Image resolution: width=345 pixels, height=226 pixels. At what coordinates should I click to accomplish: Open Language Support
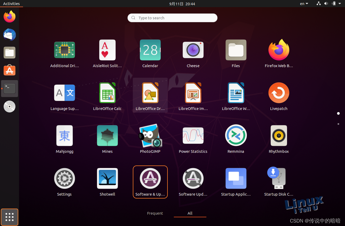[64, 97]
